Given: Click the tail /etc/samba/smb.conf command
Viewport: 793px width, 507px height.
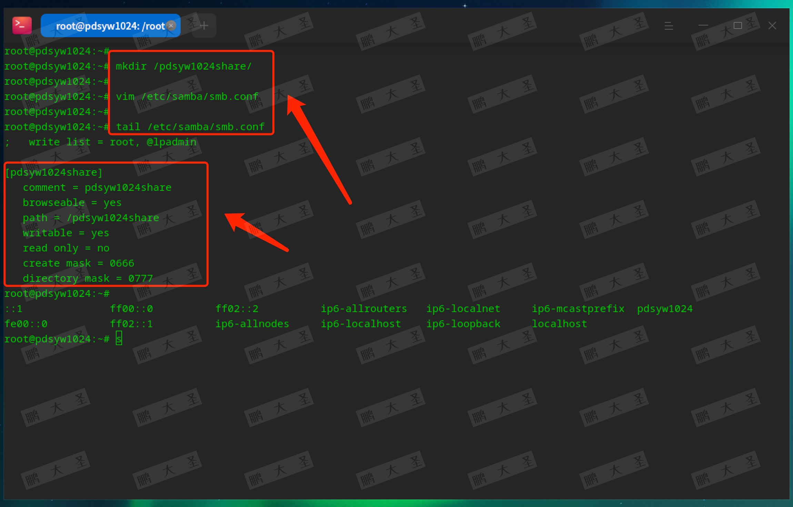Looking at the screenshot, I should point(190,127).
